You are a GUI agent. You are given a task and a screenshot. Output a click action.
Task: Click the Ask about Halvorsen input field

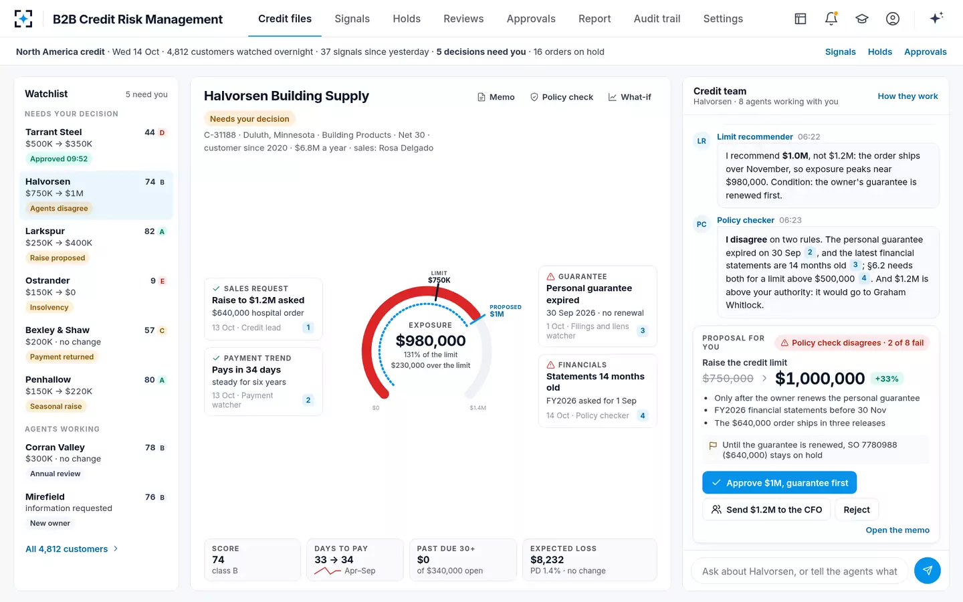799,571
